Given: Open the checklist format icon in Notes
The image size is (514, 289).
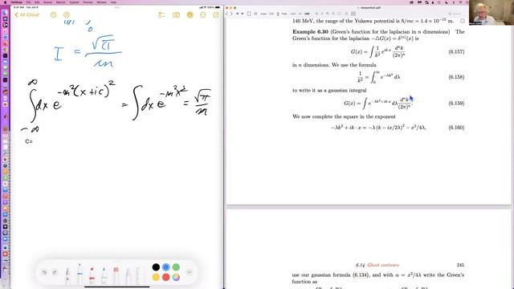Looking at the screenshot, I should tap(161, 14).
